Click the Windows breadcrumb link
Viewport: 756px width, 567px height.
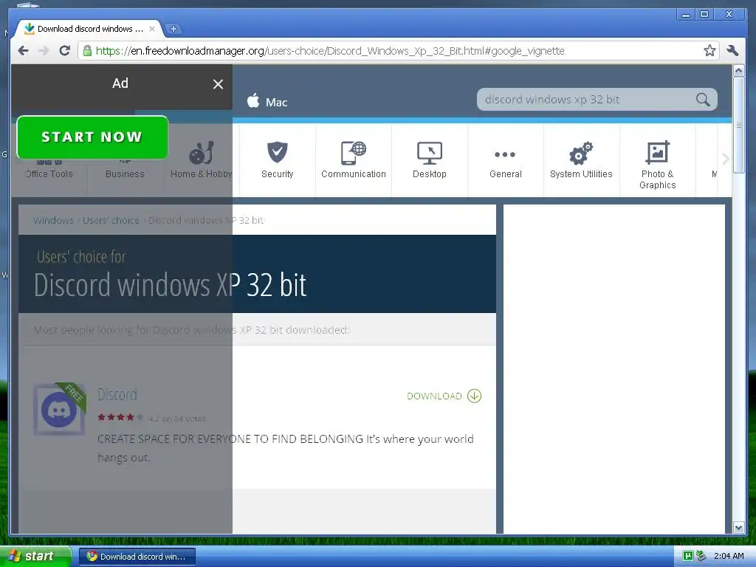click(53, 220)
